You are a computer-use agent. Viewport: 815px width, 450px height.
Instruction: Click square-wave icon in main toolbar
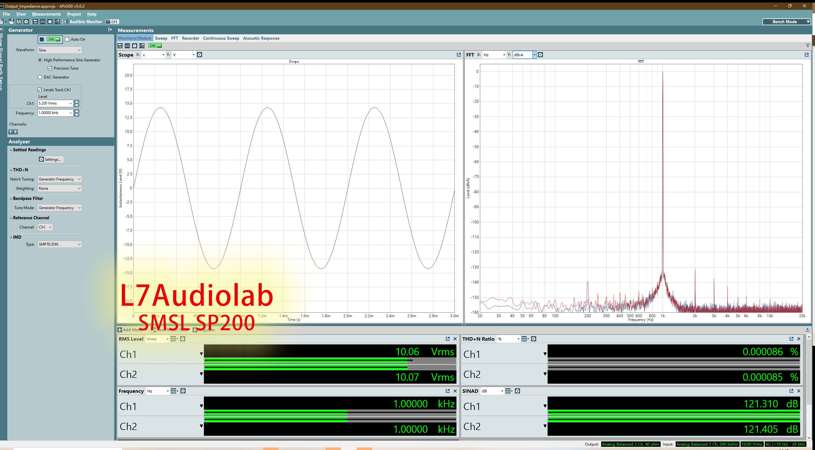click(43, 22)
